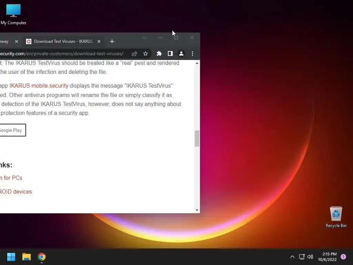This screenshot has height=265, width=353.
Task: Open the network status tray icon
Action: [302, 257]
